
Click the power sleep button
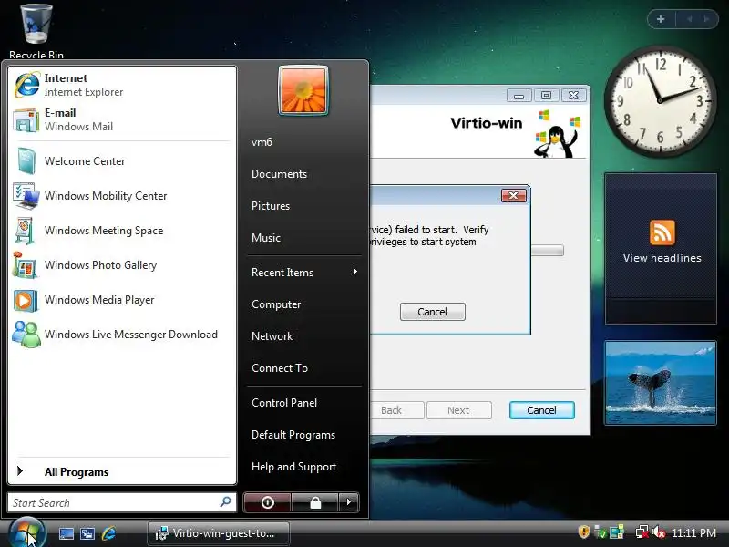(267, 502)
